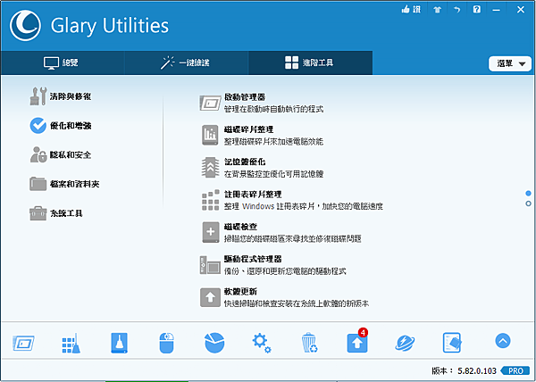Select the second hollow page indicator dot
This screenshot has height=382, width=536.
click(x=529, y=203)
